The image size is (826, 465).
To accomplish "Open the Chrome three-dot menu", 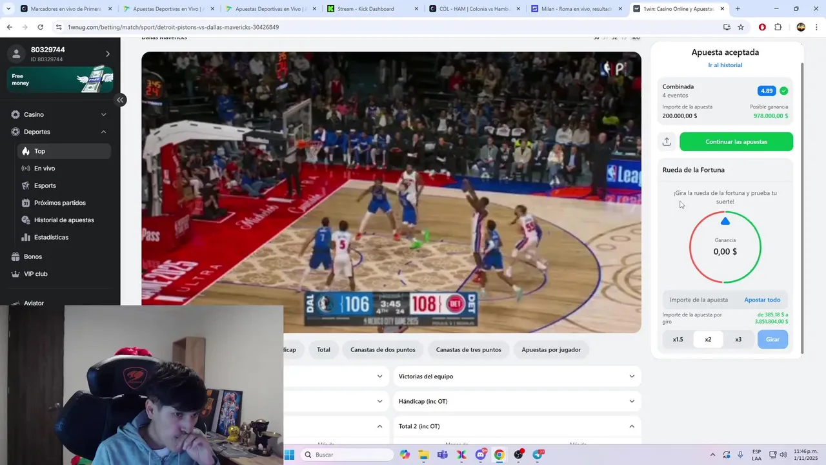I will [817, 27].
